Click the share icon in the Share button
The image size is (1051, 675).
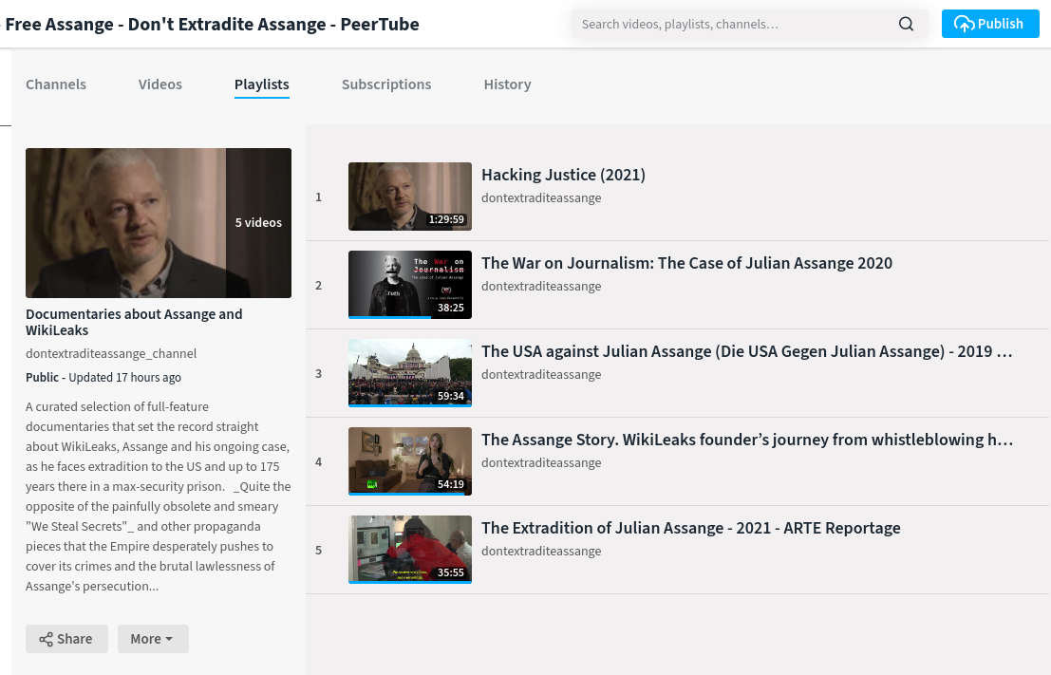(46, 640)
